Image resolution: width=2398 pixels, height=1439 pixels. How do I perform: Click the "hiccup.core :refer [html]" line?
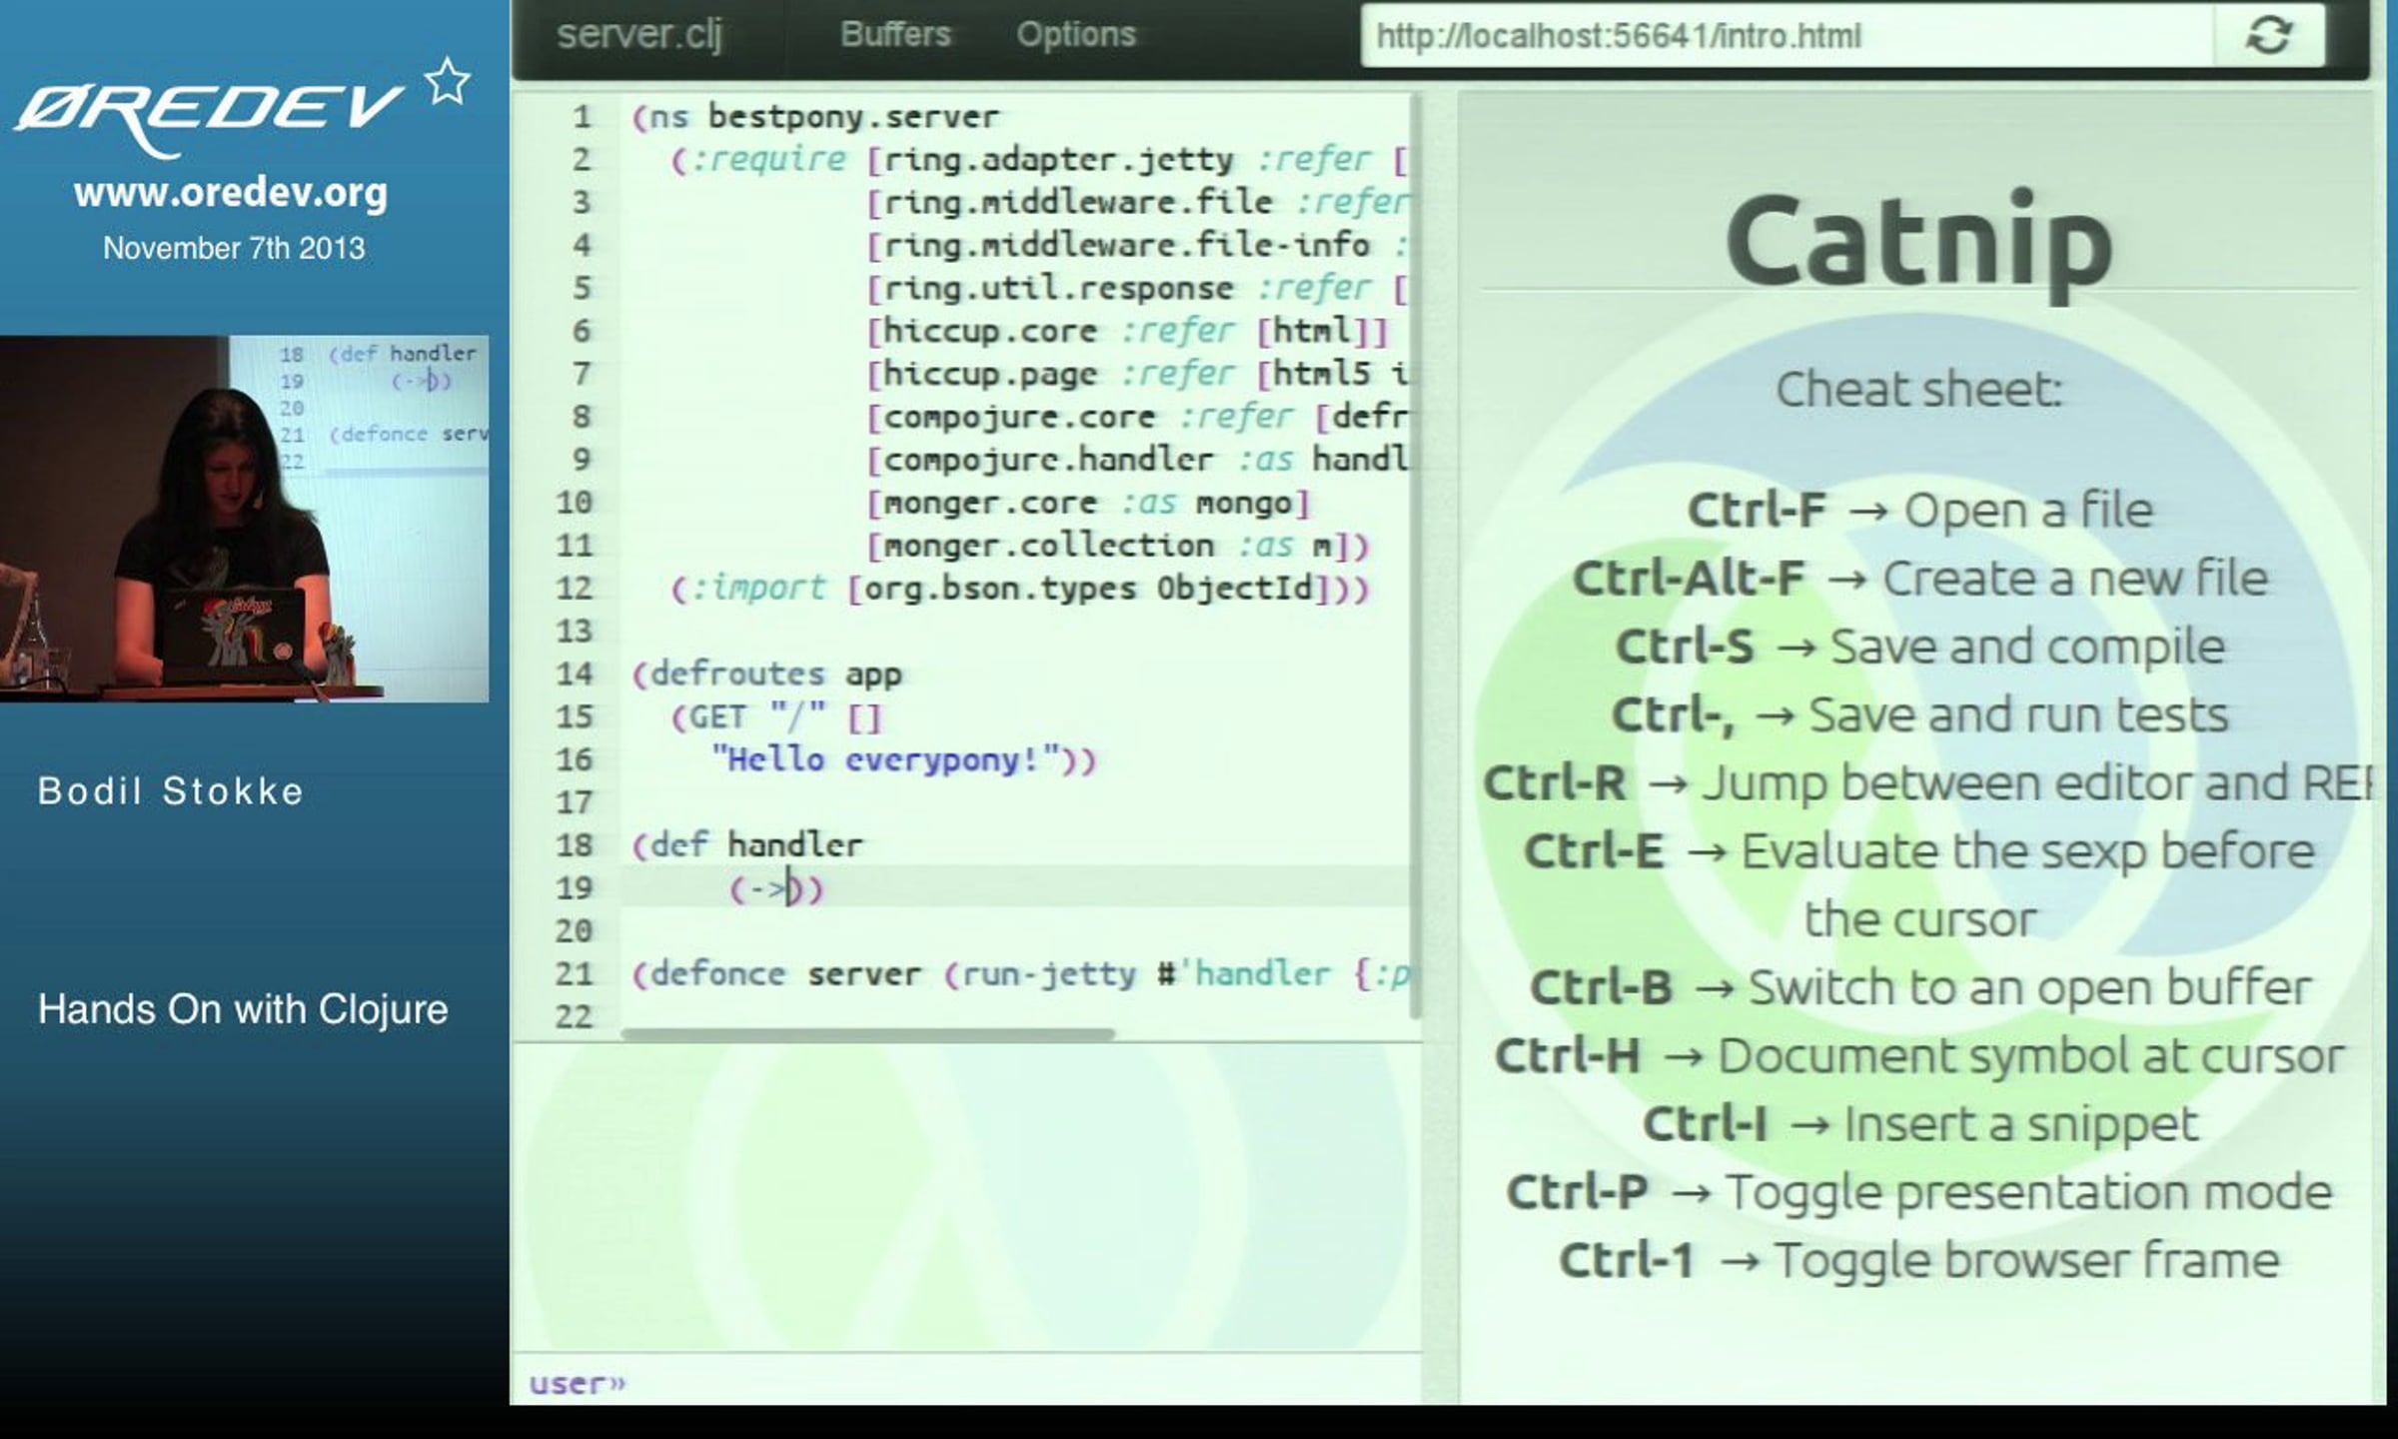(x=1127, y=331)
